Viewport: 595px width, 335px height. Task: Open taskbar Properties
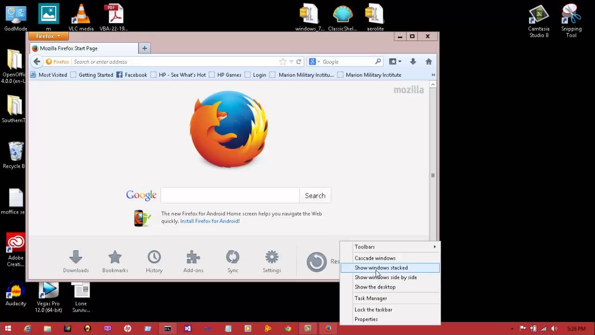[390, 319]
